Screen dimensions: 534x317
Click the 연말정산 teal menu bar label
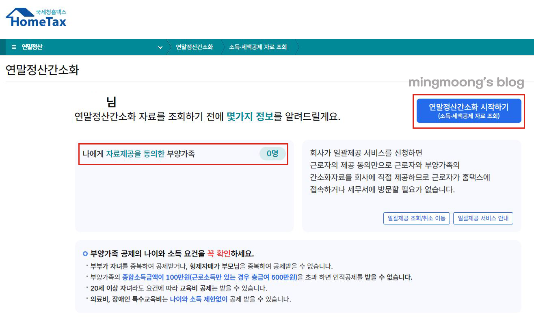tap(31, 47)
